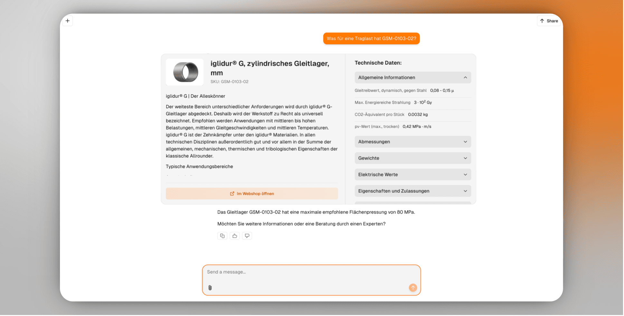Expand the Elektrische Werte section
Viewport: 624px width, 316px height.
tap(413, 174)
